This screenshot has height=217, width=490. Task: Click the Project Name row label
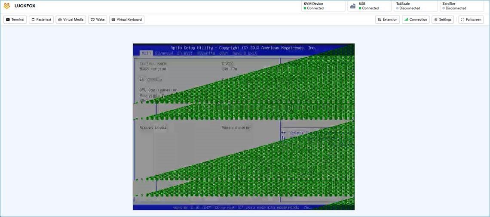153,64
